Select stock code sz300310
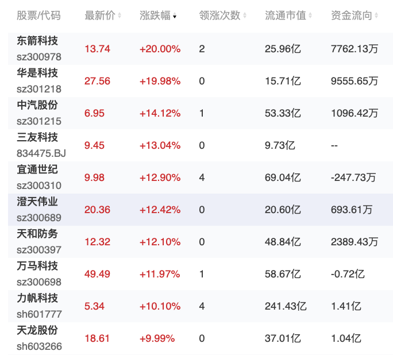Screen dimensions: 393x355 (x=39, y=186)
